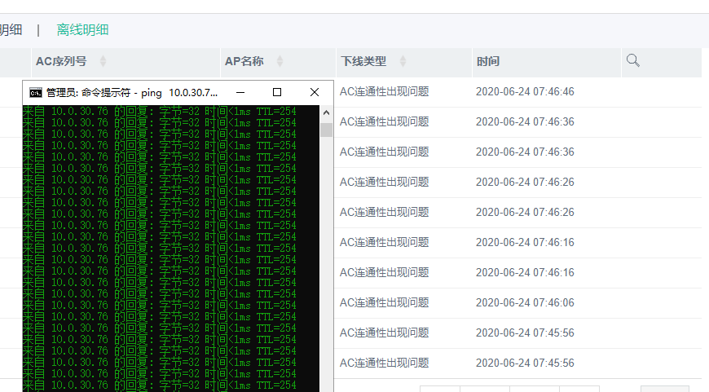This screenshot has height=392, width=709.
Task: Select timestamp 2020-06-24 07:46:46
Action: coord(525,92)
